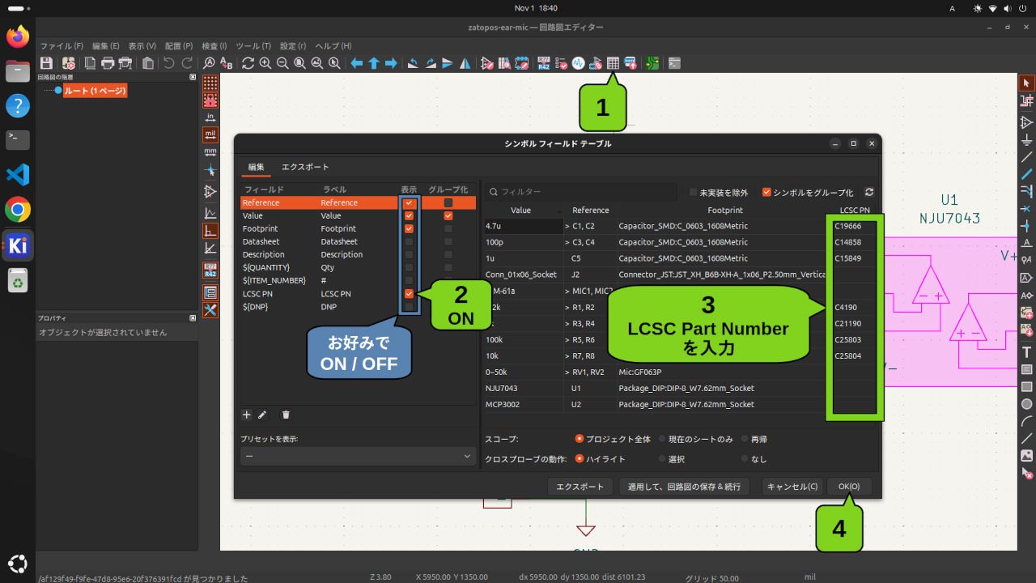The width and height of the screenshot is (1036, 583).
Task: Click the C19666 LCSC PN cell
Action: click(854, 226)
